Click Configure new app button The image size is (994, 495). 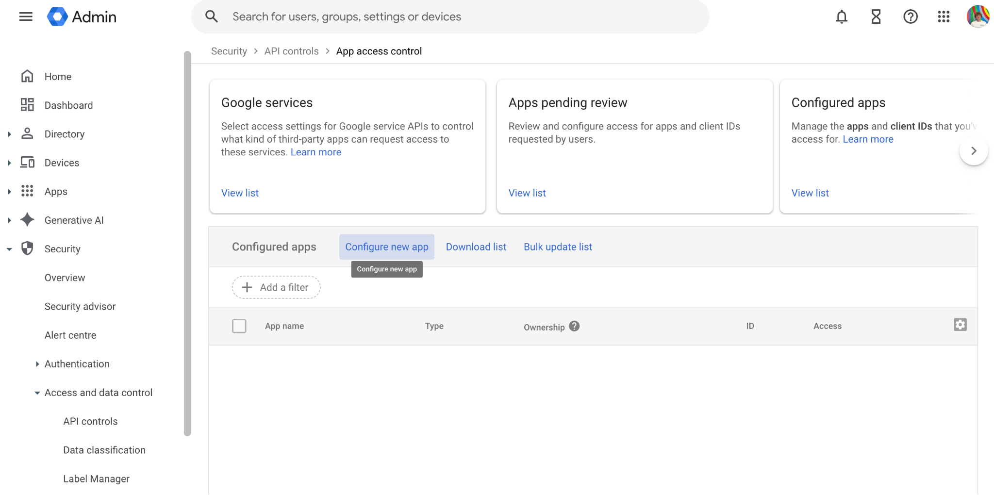click(x=387, y=247)
